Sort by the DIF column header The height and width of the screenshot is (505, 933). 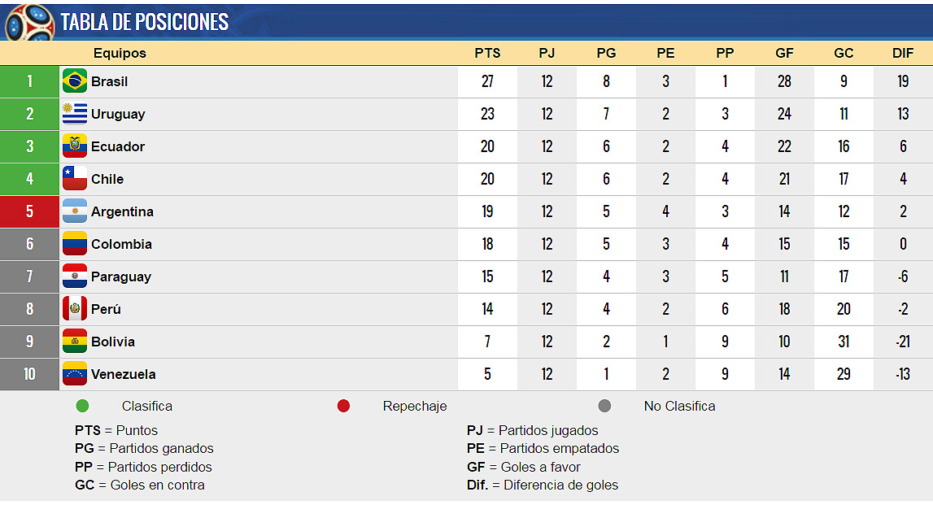pyautogui.click(x=903, y=53)
